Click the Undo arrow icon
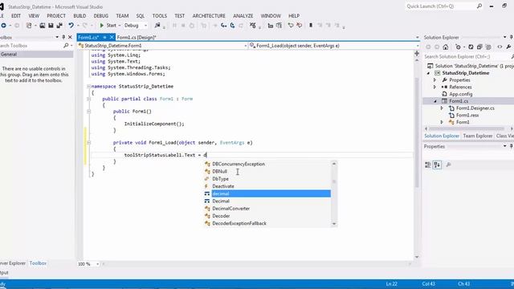The image size is (514, 289). (x=71, y=25)
